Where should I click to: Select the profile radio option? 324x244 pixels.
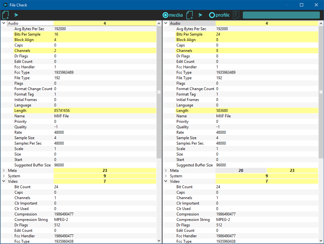pos(219,15)
